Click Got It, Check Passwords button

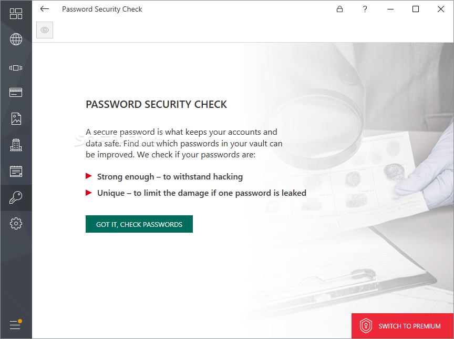coord(139,224)
